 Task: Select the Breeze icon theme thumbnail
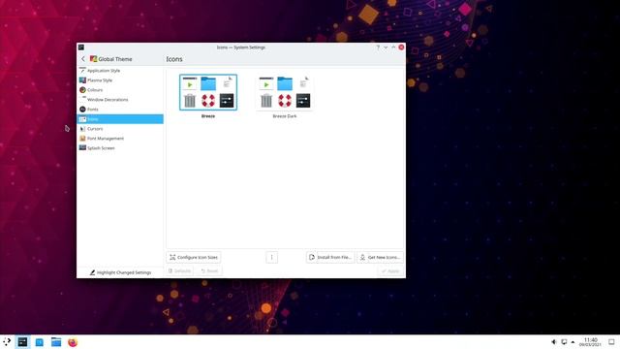(x=208, y=92)
